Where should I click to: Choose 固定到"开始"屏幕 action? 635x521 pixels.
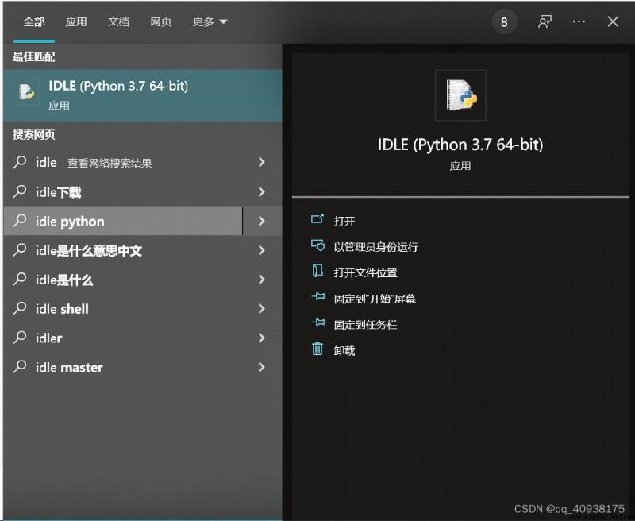[375, 299]
